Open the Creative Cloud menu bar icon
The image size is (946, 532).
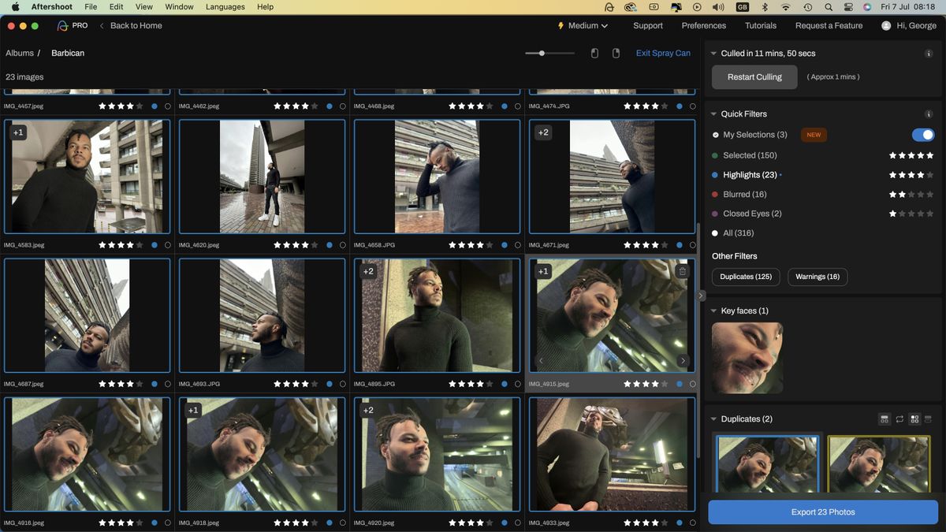click(x=630, y=6)
